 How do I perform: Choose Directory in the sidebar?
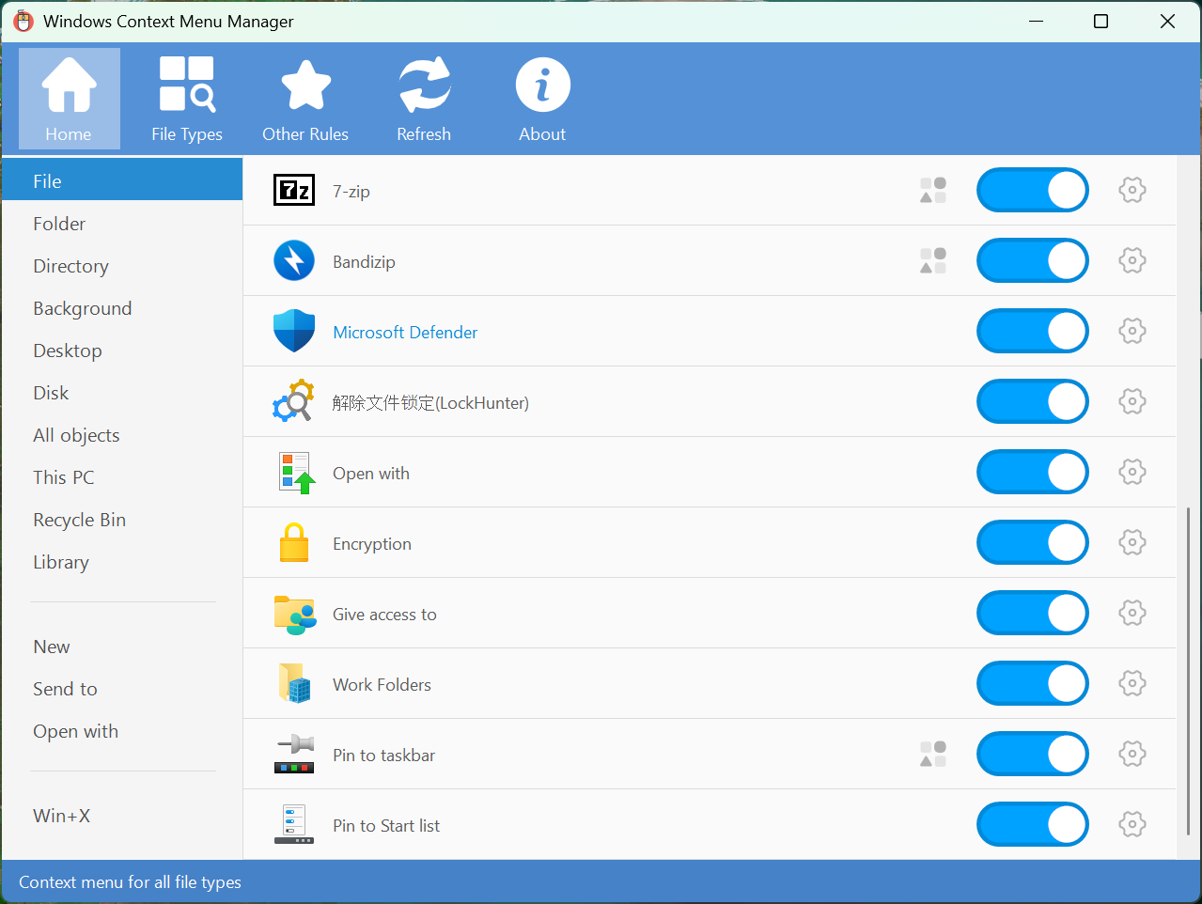coord(122,266)
